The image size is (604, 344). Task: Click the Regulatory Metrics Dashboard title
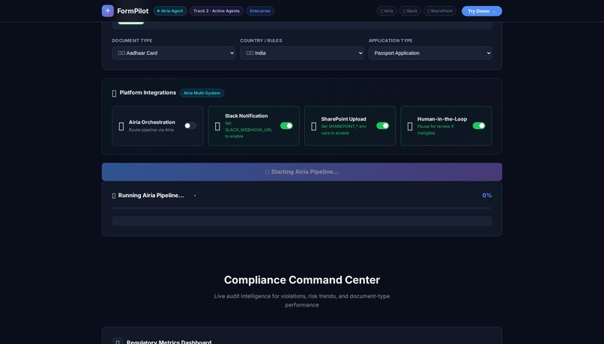point(169,342)
